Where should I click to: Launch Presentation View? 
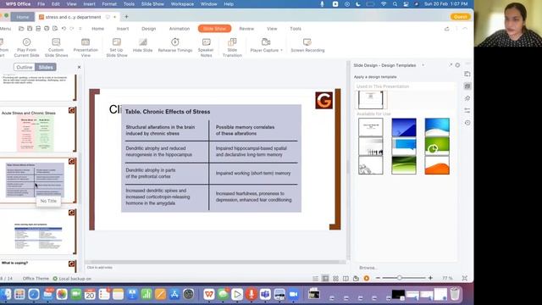(x=86, y=47)
